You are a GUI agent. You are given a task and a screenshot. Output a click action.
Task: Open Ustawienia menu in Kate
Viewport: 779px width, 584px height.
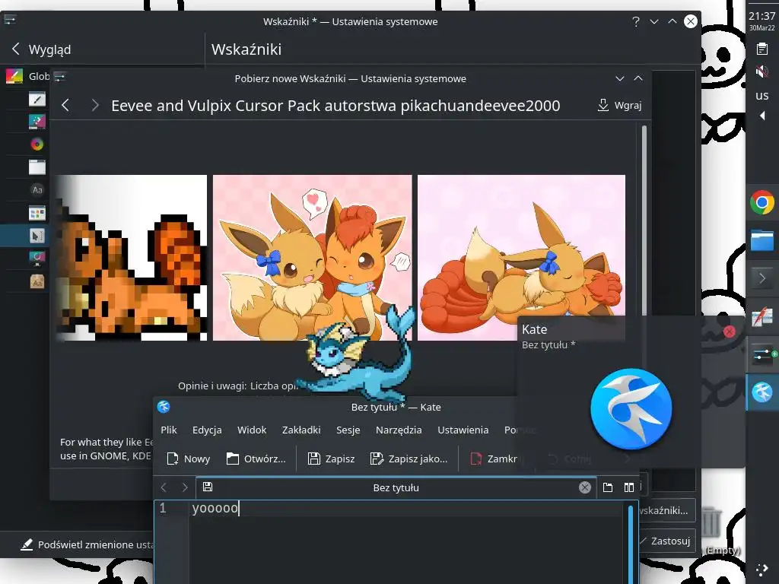pyautogui.click(x=463, y=430)
